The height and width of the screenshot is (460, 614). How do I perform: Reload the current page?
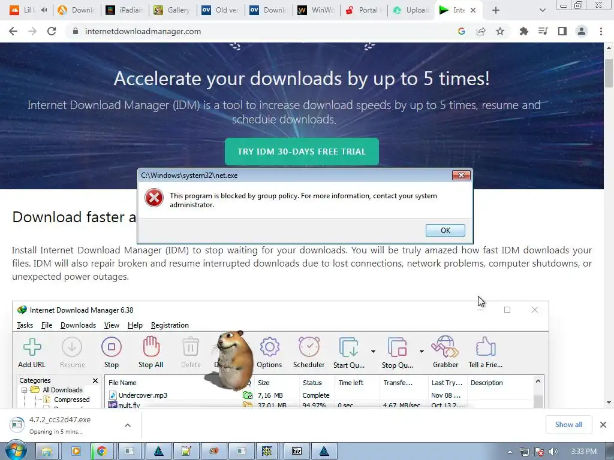pyautogui.click(x=52, y=31)
